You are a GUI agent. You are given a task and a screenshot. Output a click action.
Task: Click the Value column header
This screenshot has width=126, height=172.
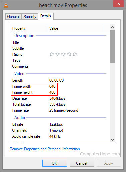(76, 28)
